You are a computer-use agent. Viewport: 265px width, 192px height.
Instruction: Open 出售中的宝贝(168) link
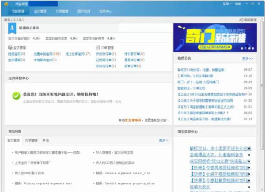[x=47, y=54]
